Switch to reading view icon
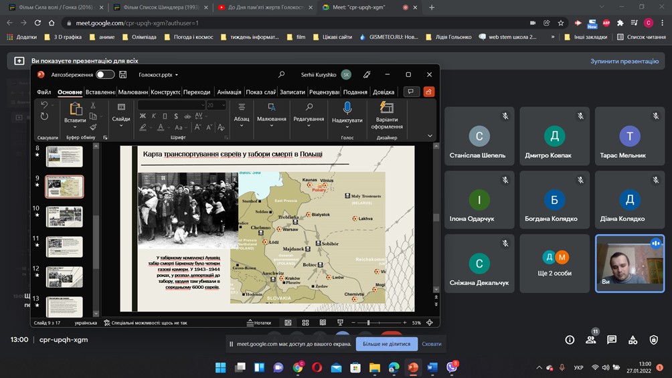 point(323,322)
